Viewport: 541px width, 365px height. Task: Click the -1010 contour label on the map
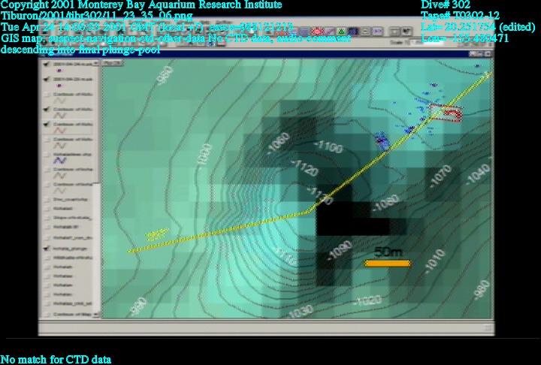coord(435,262)
